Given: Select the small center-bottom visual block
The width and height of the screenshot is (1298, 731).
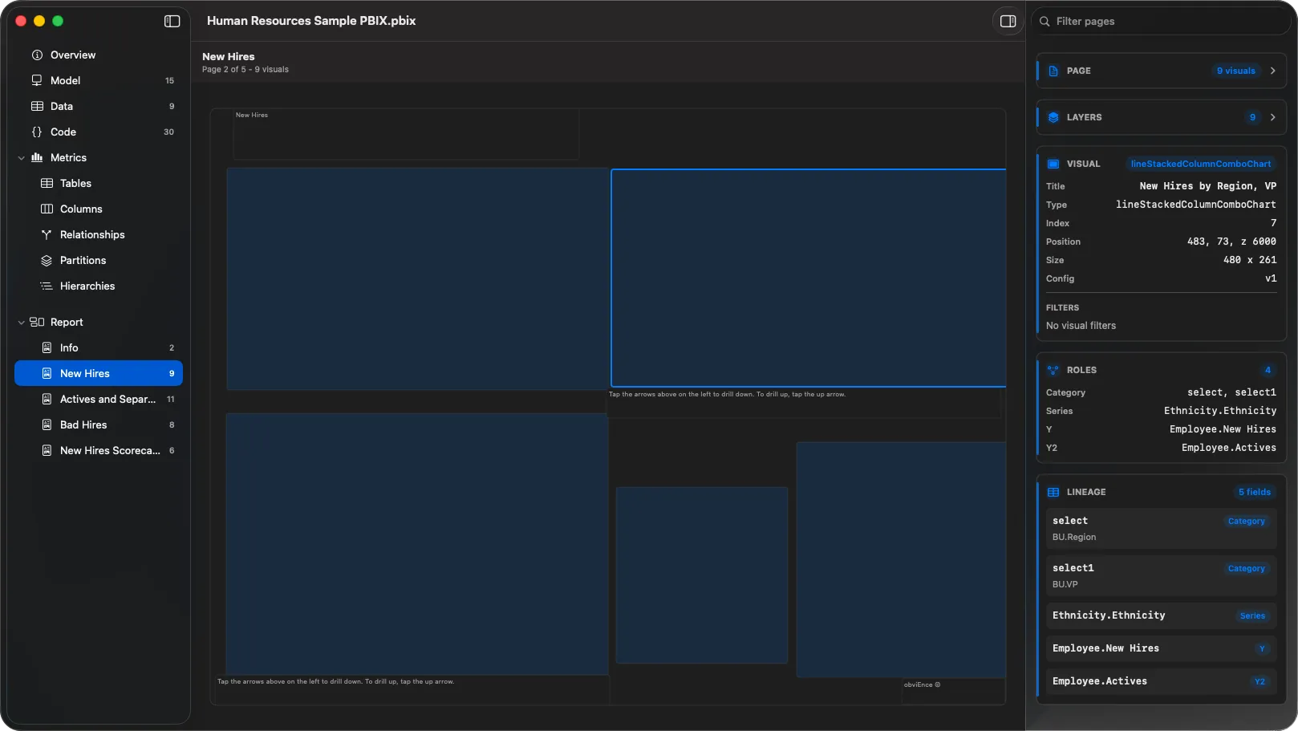Looking at the screenshot, I should click(702, 575).
